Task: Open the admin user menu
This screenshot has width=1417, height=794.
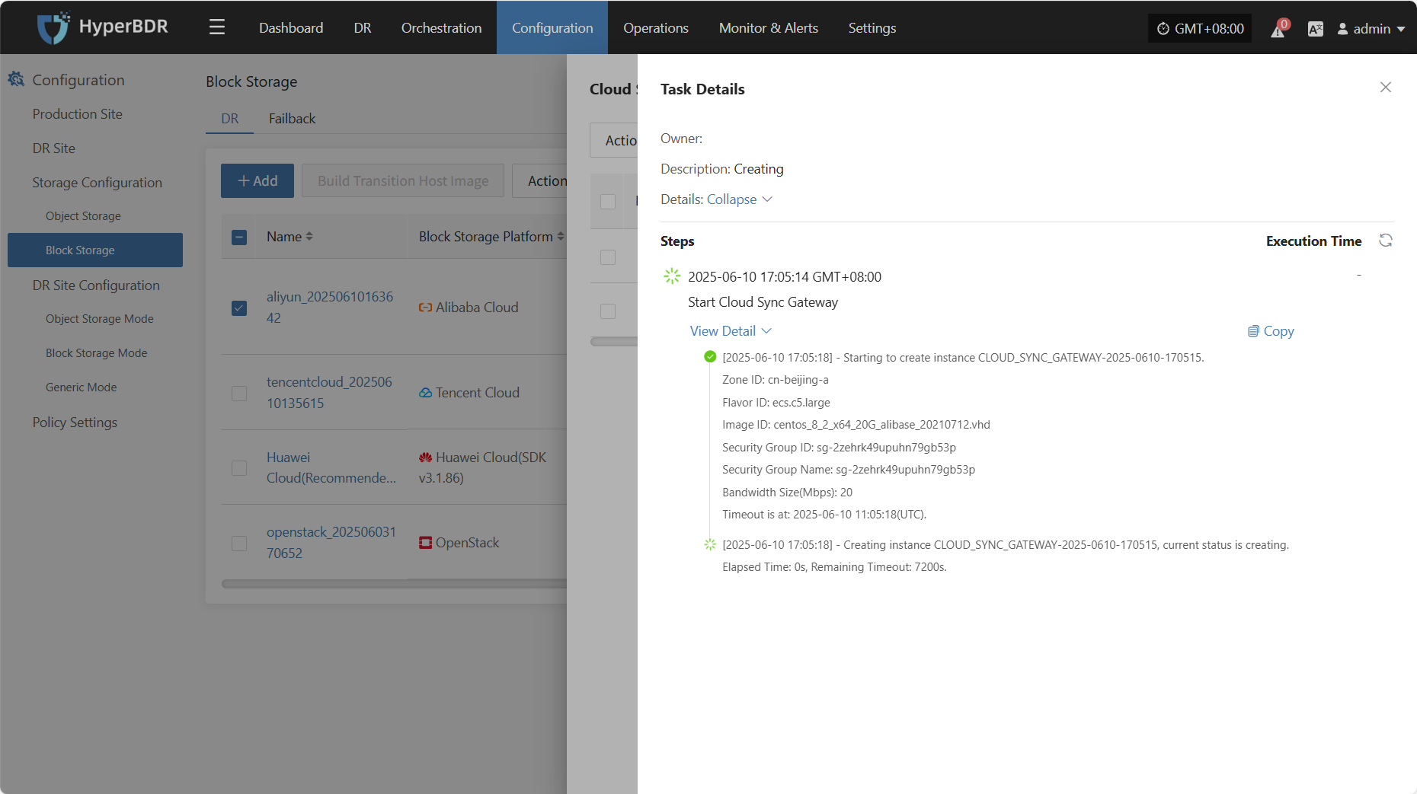Action: tap(1371, 29)
